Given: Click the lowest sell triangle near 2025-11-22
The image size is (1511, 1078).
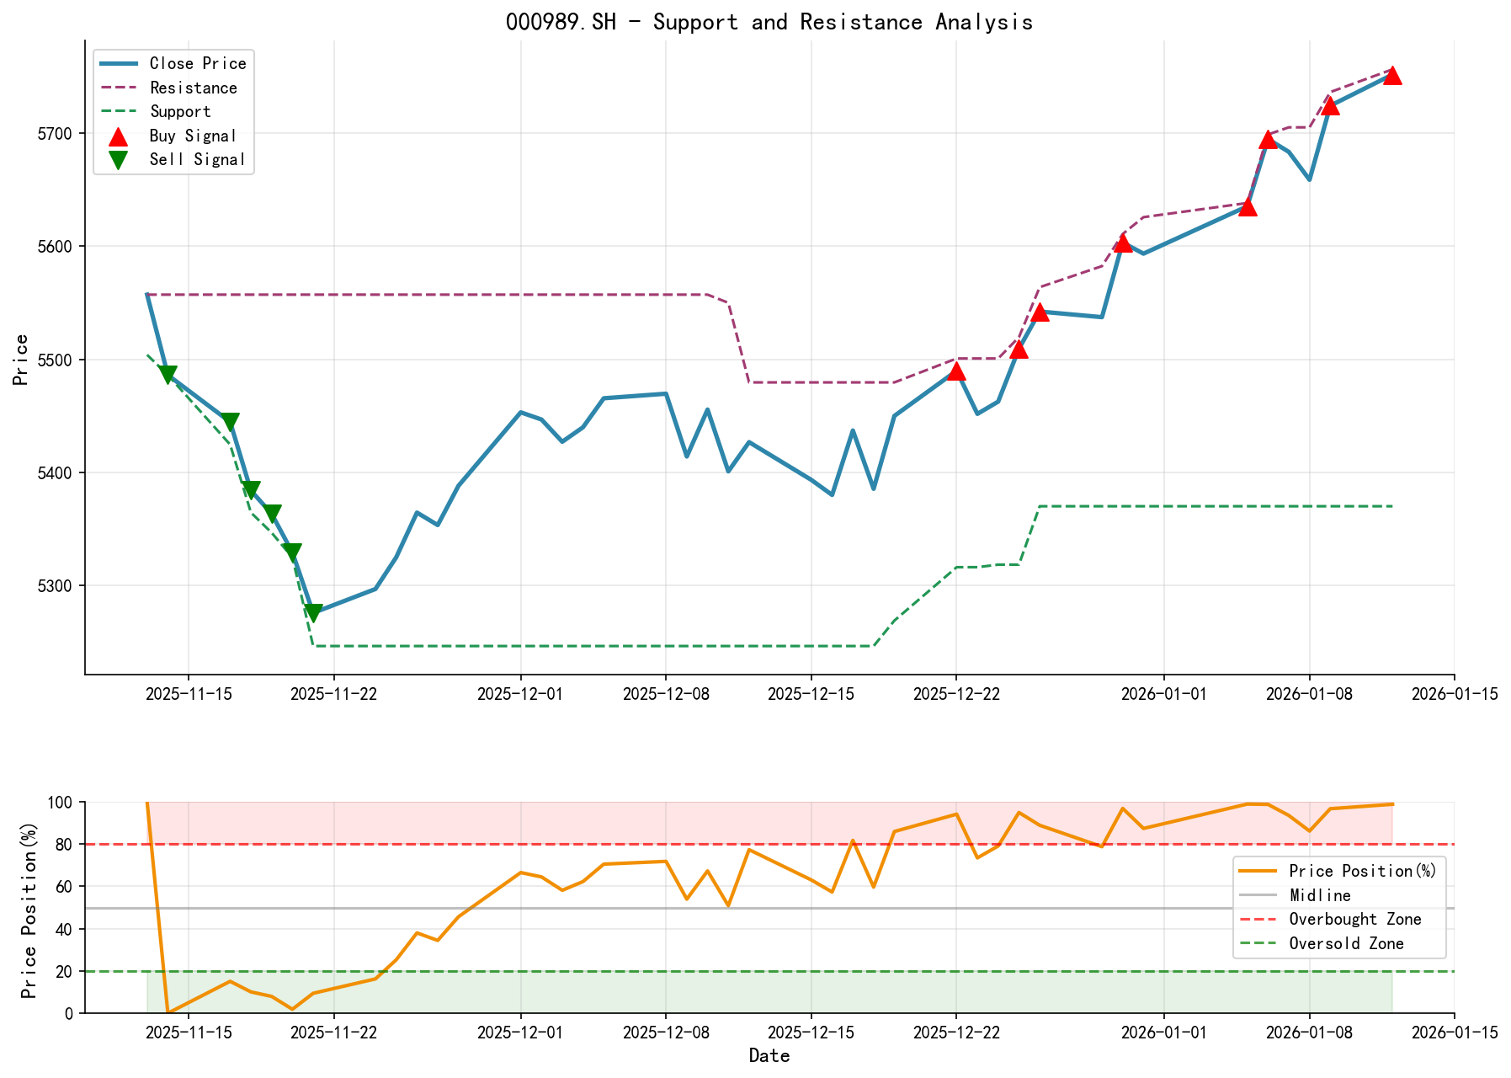Looking at the screenshot, I should pos(315,609).
